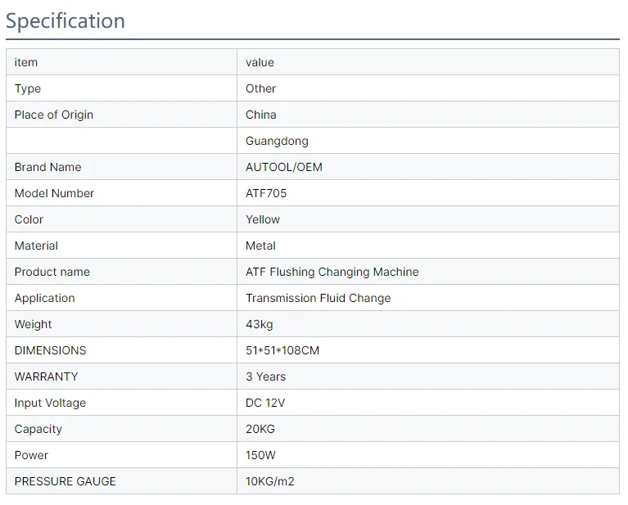Select the 51*51*108CM dimensions value

click(x=282, y=350)
